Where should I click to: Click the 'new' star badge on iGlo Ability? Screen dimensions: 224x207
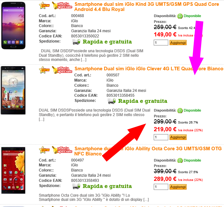pos(44,150)
